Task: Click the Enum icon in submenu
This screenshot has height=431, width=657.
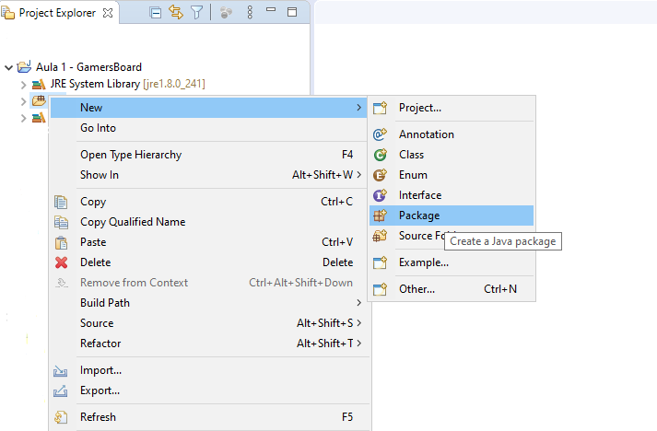Action: [380, 175]
